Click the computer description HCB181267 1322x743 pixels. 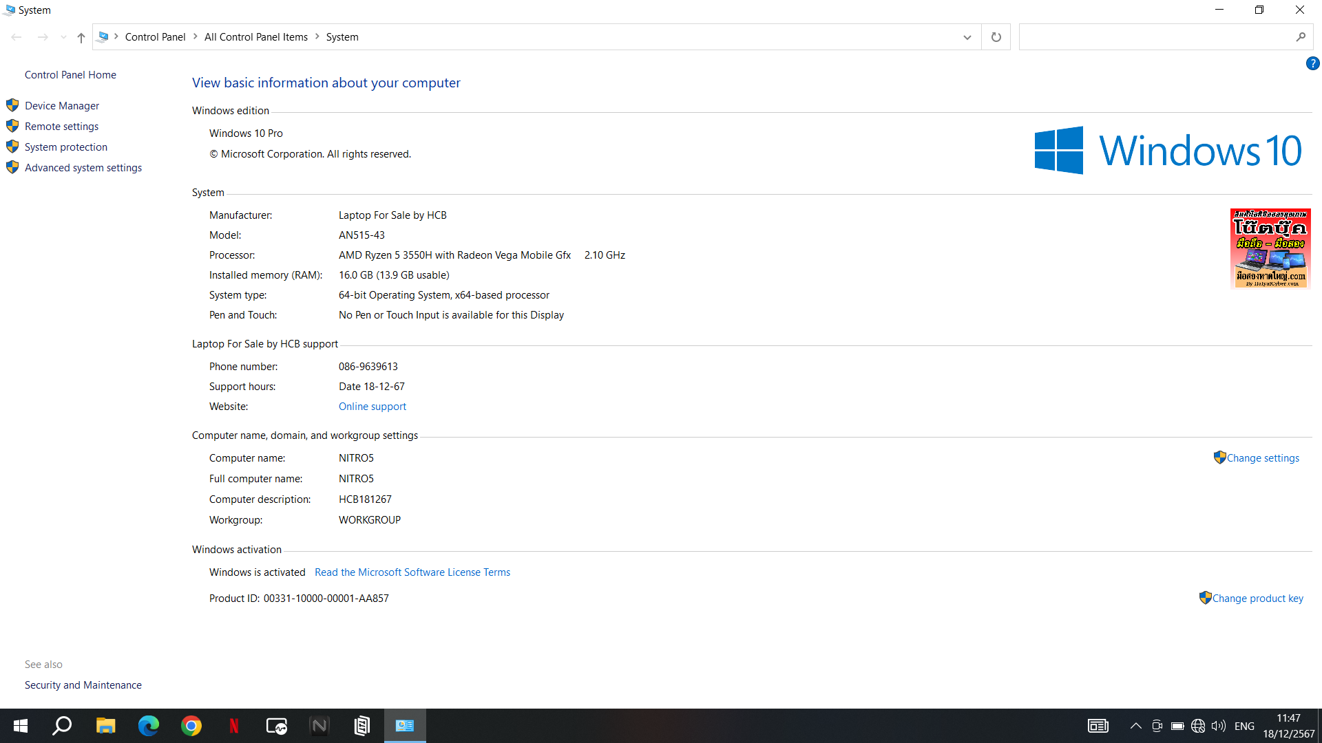point(365,499)
